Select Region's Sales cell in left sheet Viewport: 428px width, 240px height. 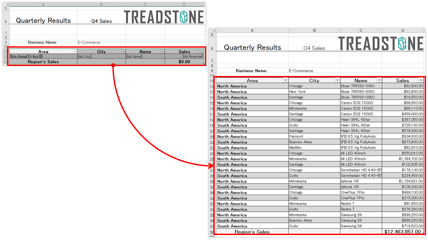(x=43, y=62)
